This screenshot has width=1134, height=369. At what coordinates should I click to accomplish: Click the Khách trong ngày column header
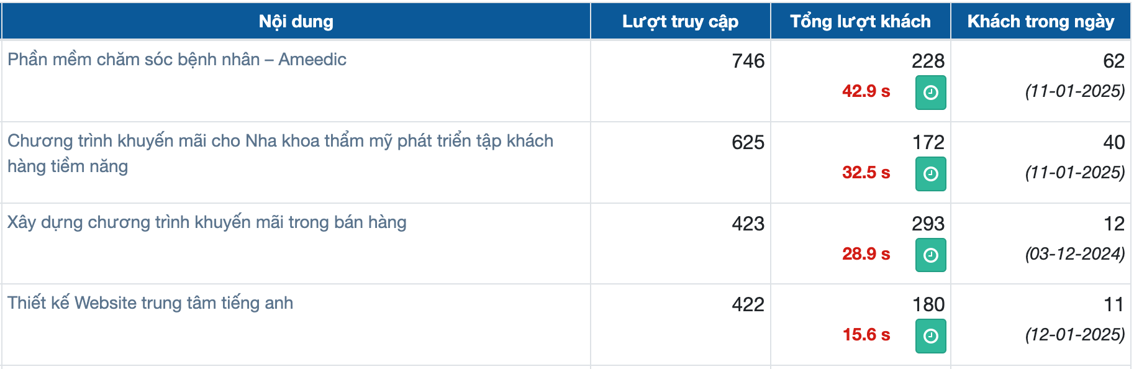1041,21
